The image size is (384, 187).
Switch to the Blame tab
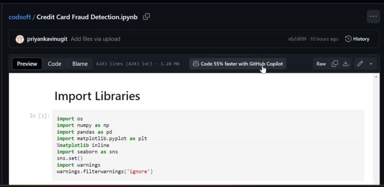point(80,64)
